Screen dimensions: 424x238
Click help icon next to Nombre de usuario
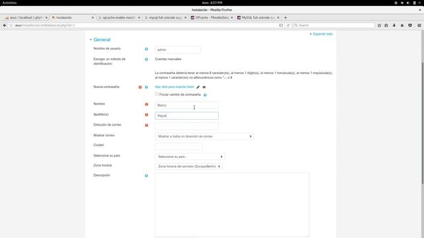(146, 49)
